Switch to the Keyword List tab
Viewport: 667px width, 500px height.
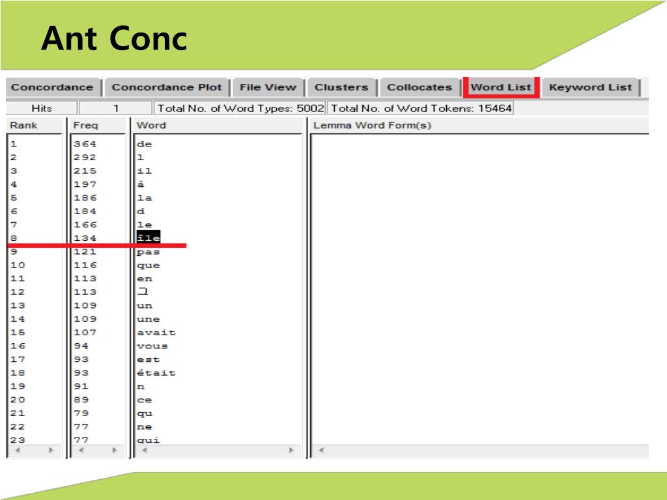point(590,87)
